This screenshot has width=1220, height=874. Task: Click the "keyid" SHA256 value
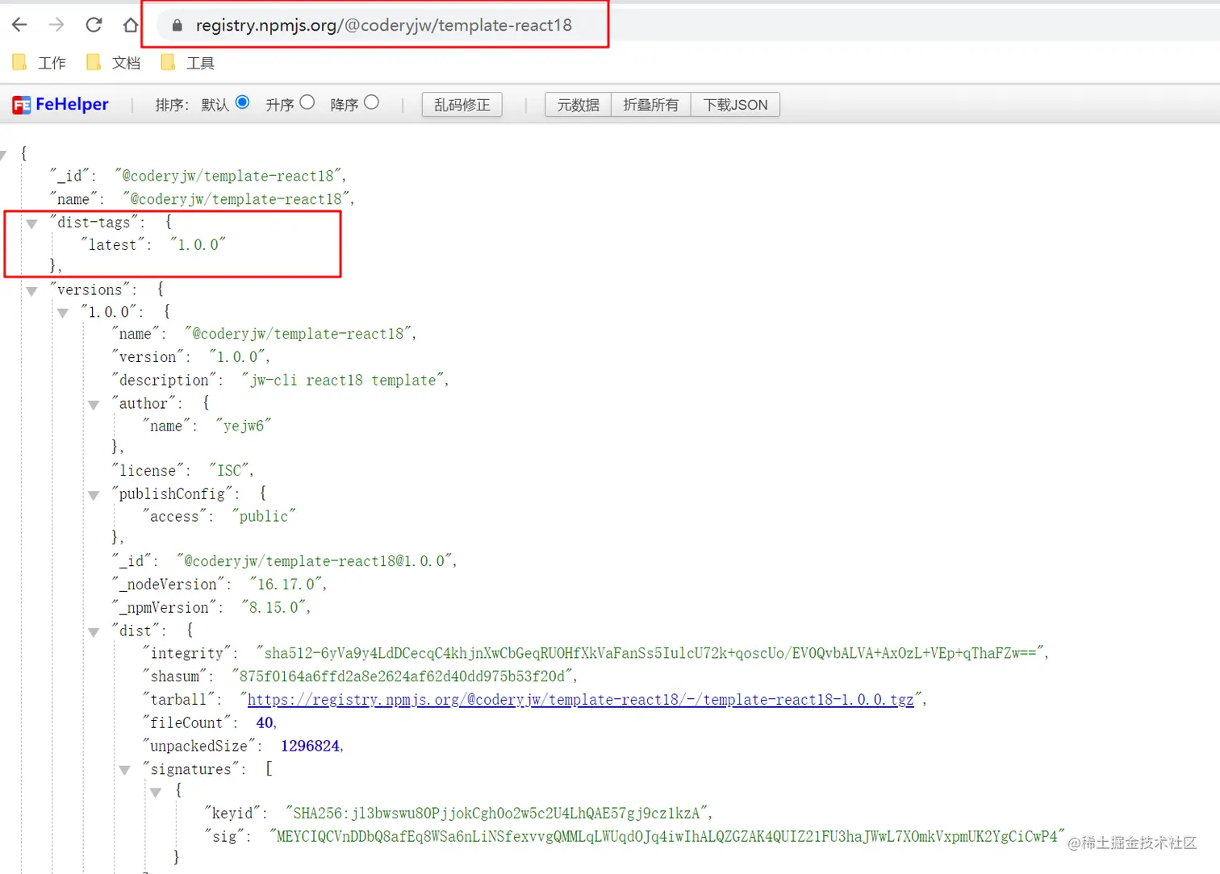[x=497, y=813]
